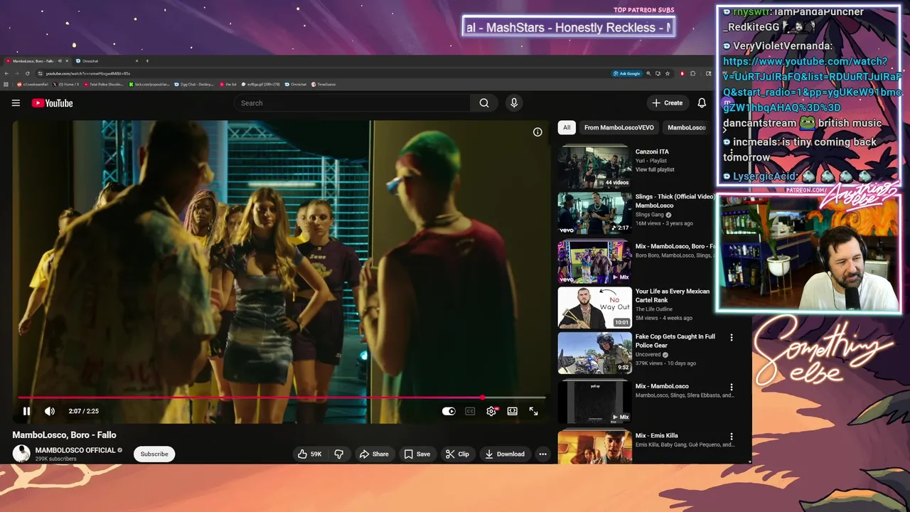Open the 'TimeGuessr' bookmark

[323, 84]
